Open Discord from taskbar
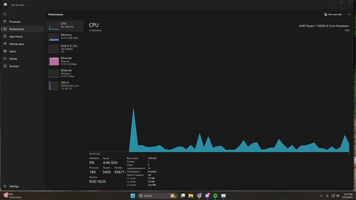The image size is (356, 200). [x=207, y=196]
